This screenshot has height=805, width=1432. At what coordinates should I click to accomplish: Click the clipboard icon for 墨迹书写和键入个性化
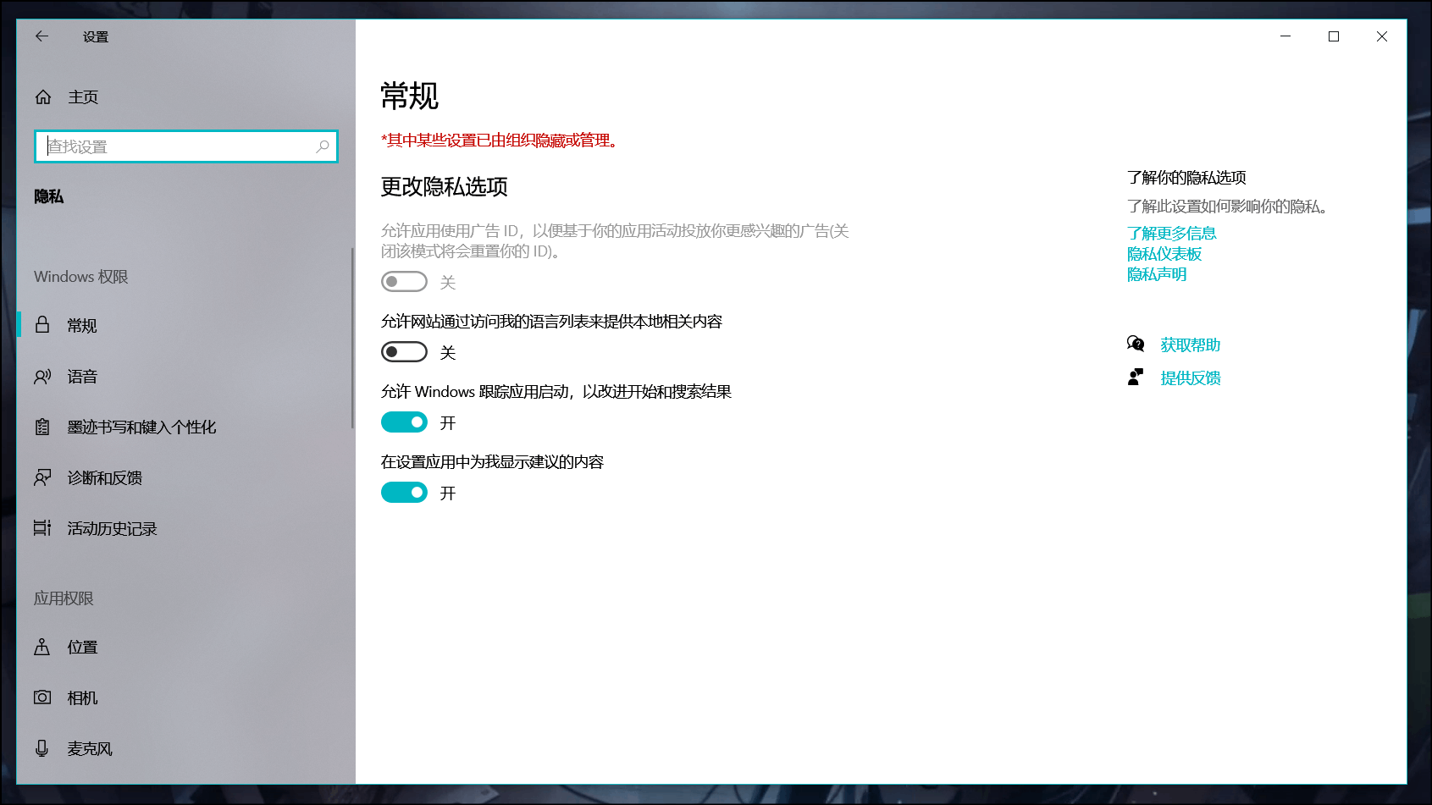tap(41, 427)
